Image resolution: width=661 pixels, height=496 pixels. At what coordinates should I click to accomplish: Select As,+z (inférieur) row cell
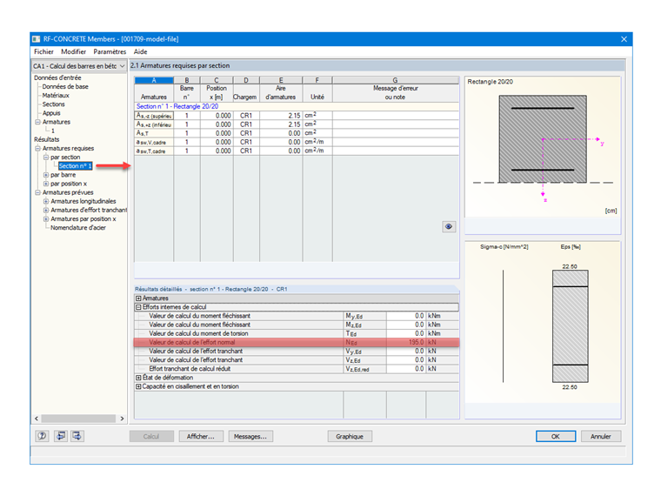pyautogui.click(x=154, y=124)
